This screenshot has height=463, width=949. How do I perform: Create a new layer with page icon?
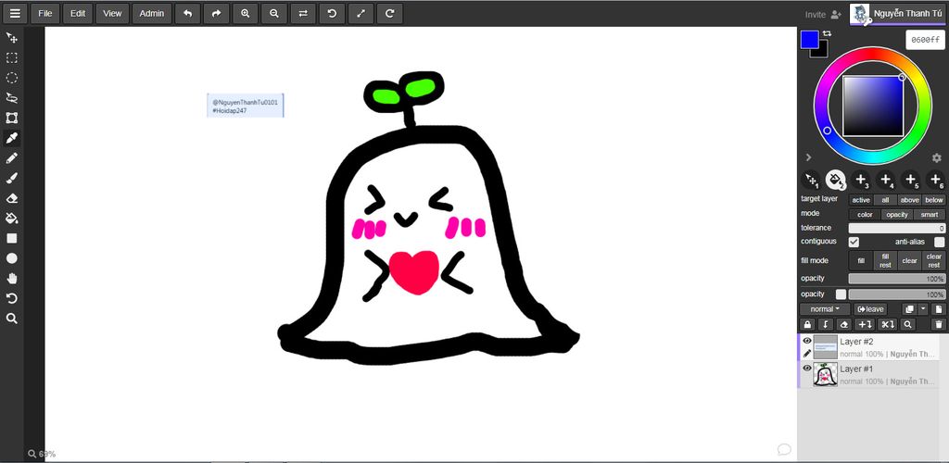(939, 309)
